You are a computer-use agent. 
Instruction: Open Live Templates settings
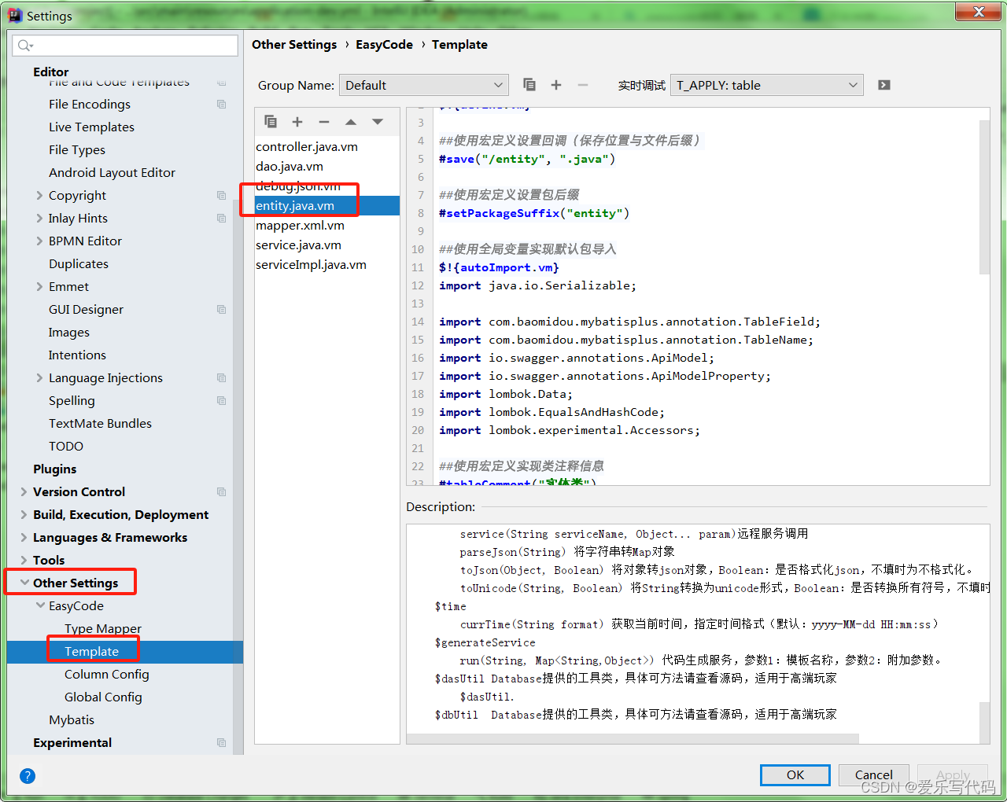pyautogui.click(x=91, y=127)
